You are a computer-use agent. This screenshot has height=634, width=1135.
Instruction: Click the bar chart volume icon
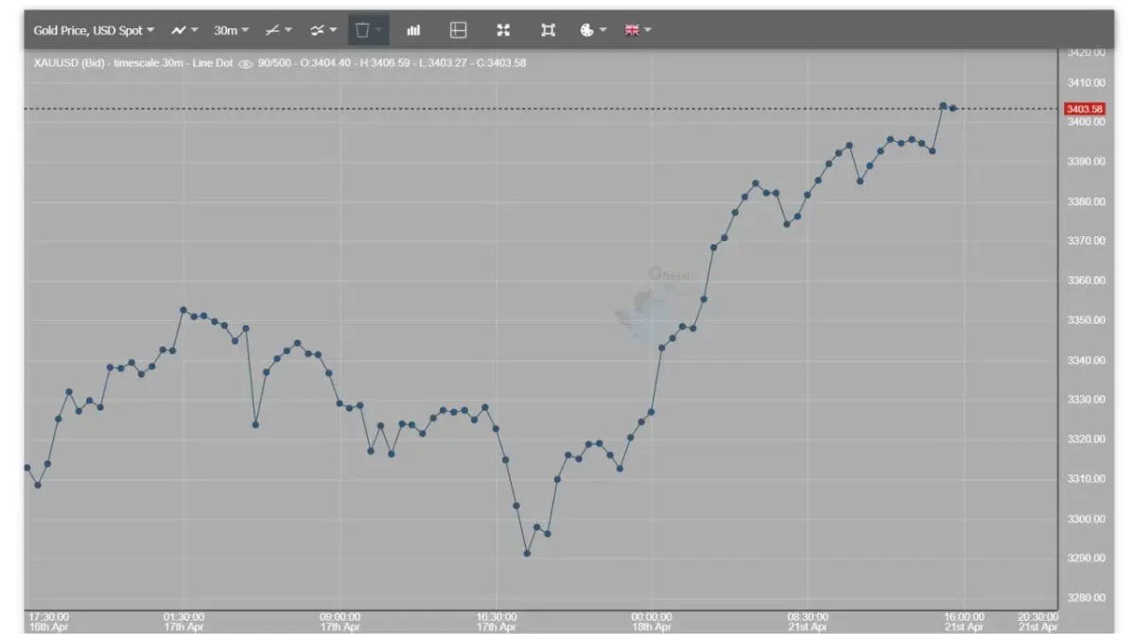[x=413, y=30]
